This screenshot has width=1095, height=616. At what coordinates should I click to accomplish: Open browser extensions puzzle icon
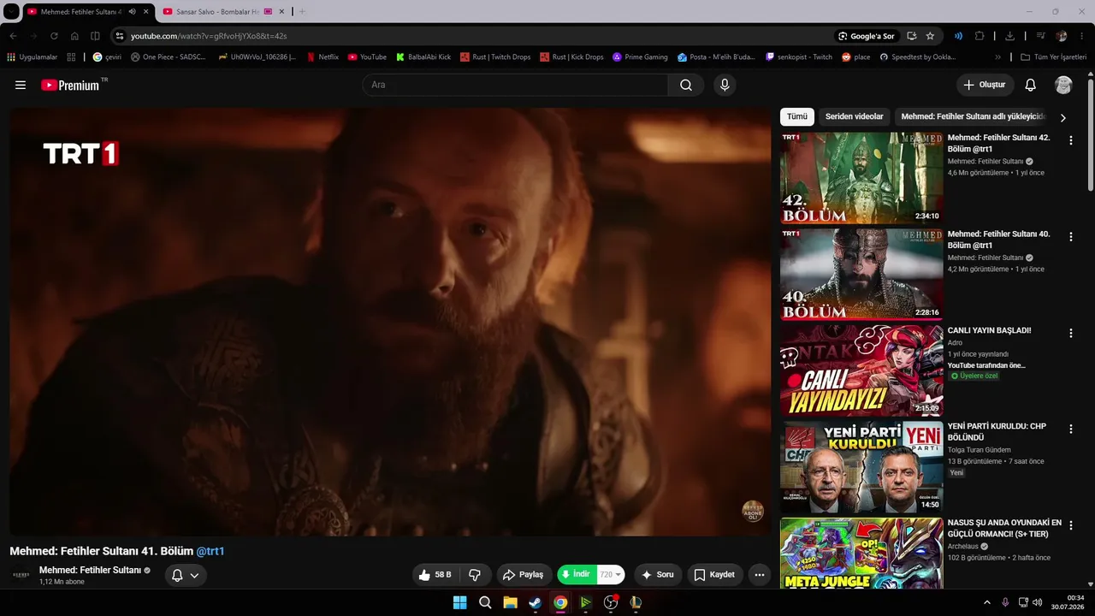tap(980, 36)
